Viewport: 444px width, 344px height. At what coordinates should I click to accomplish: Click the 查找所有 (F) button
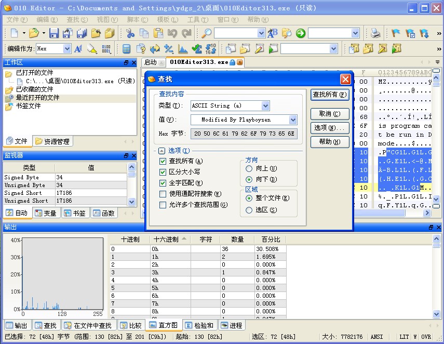point(330,95)
